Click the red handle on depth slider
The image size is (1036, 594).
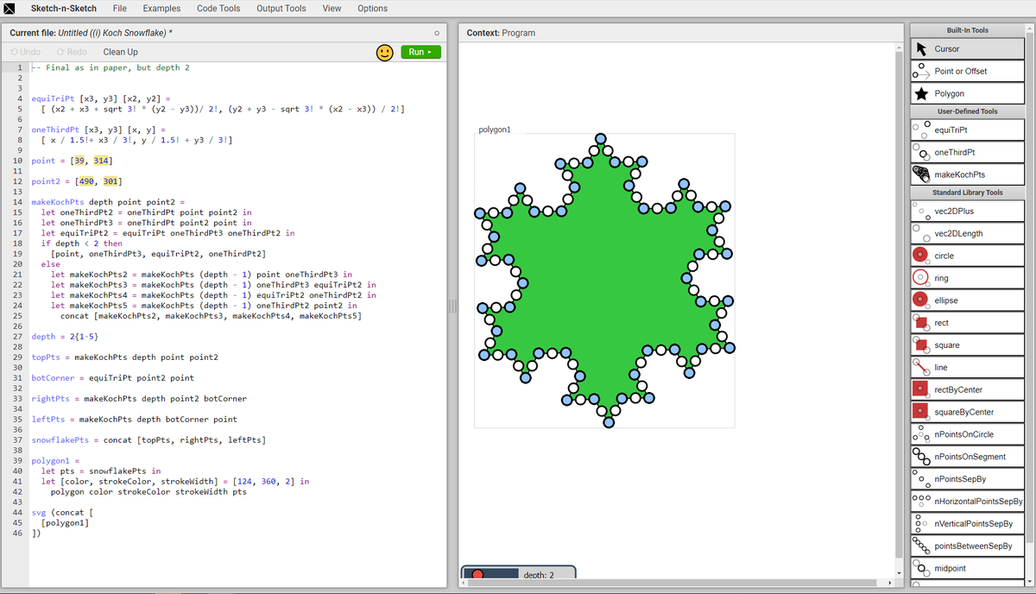pyautogui.click(x=477, y=575)
